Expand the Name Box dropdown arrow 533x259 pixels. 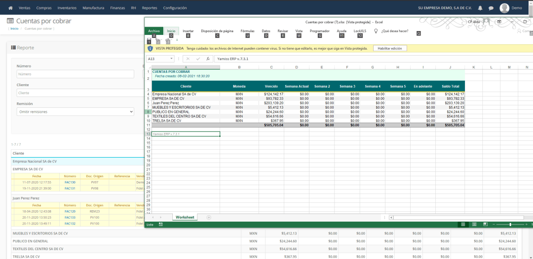pyautogui.click(x=171, y=59)
